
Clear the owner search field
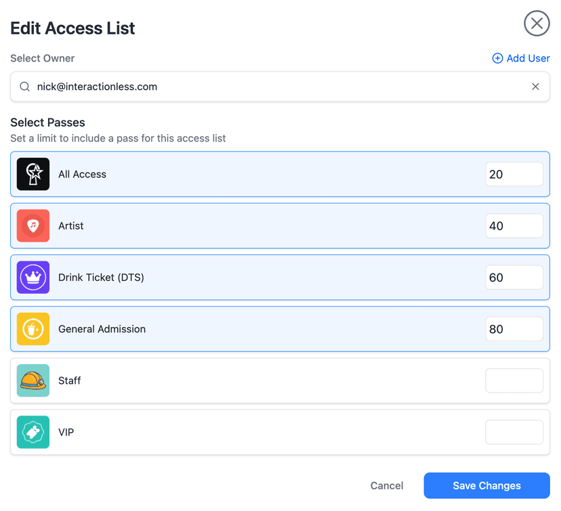coord(535,87)
